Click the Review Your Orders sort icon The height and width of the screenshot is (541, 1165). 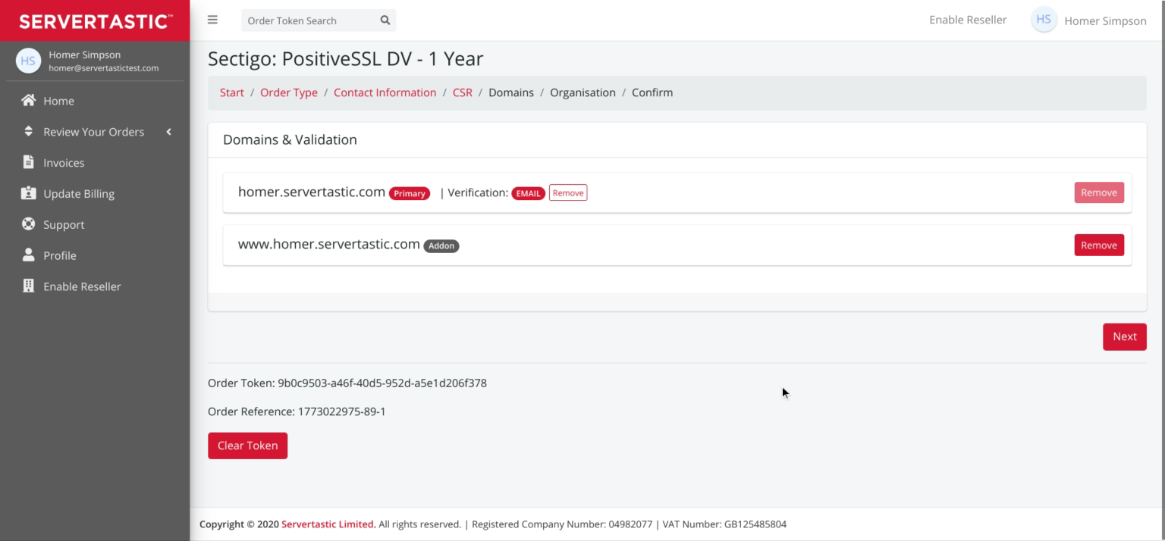[29, 132]
